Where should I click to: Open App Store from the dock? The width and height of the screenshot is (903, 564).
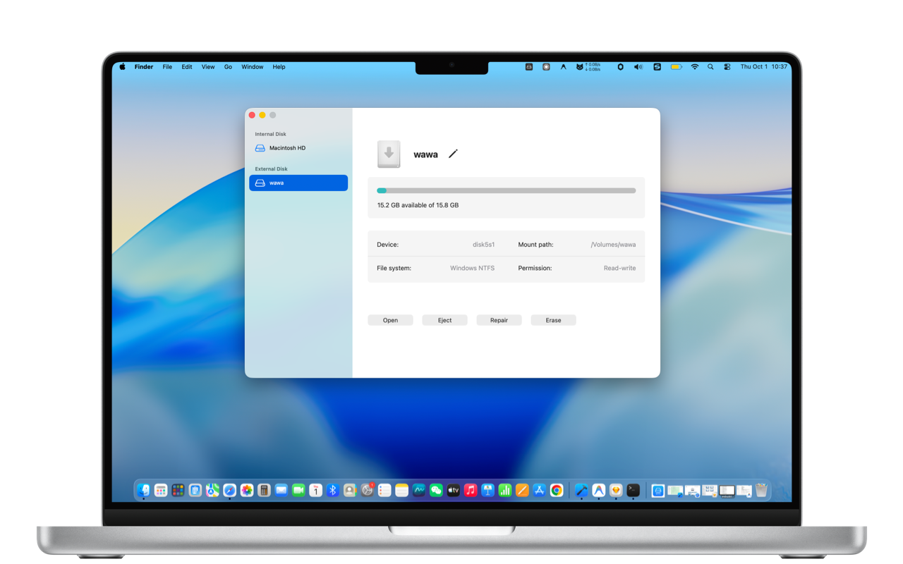pos(540,491)
